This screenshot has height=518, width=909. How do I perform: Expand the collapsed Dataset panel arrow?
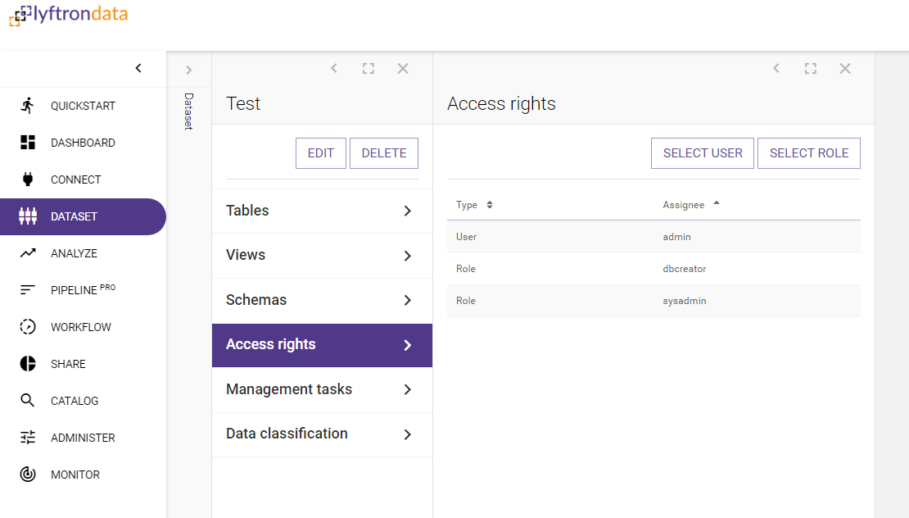click(x=188, y=70)
